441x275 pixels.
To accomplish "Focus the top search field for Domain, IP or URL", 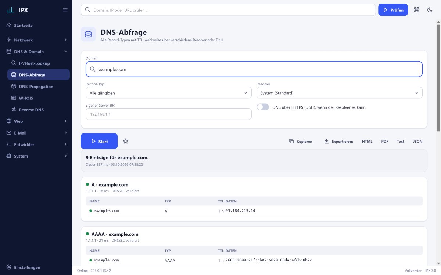I will click(228, 10).
